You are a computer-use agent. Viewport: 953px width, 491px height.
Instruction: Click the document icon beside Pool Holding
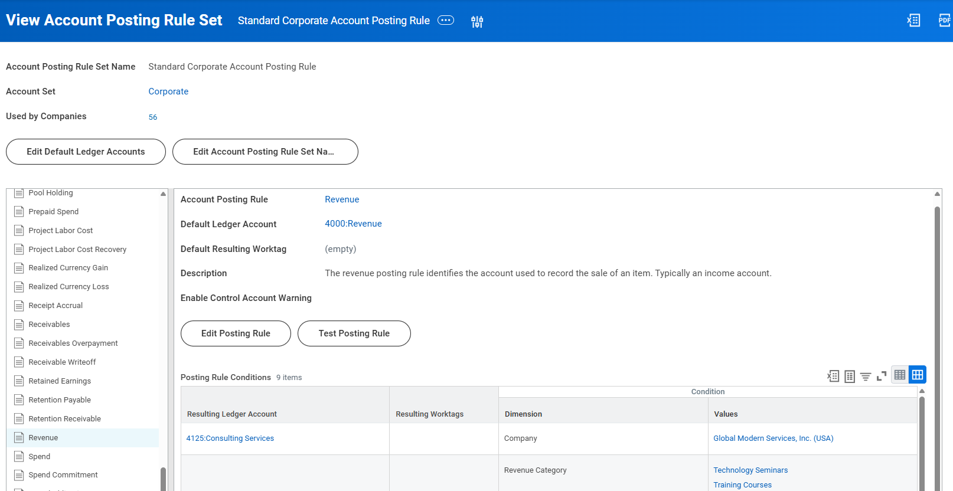[x=19, y=193]
